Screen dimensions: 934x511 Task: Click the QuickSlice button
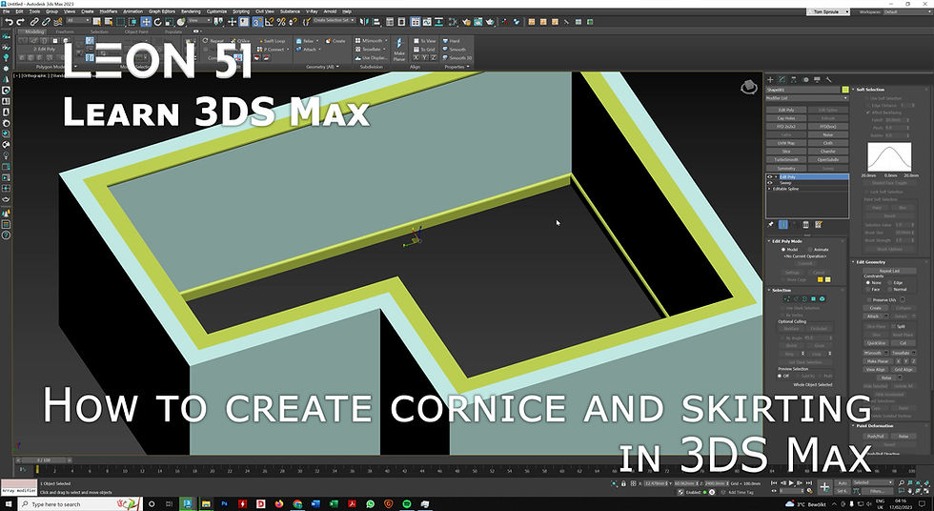pos(878,343)
